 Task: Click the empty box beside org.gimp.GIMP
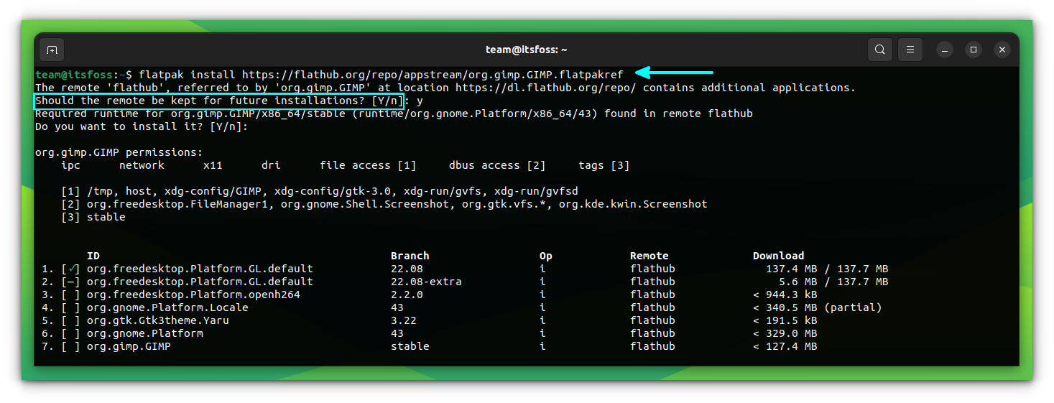click(70, 346)
